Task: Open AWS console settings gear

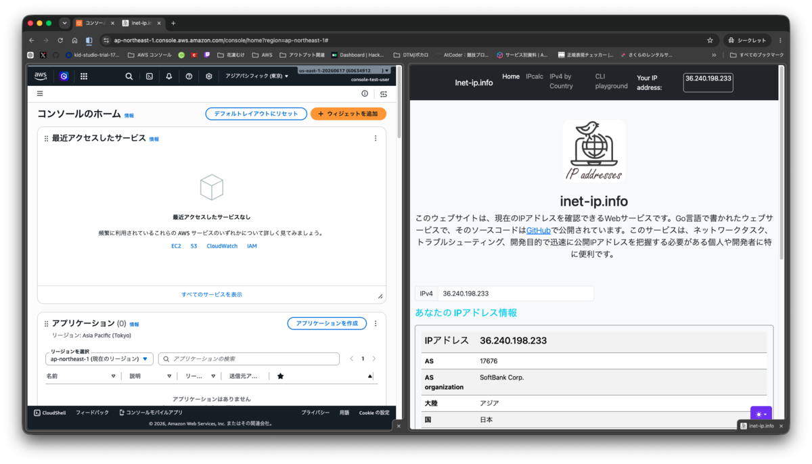Action: 209,76
